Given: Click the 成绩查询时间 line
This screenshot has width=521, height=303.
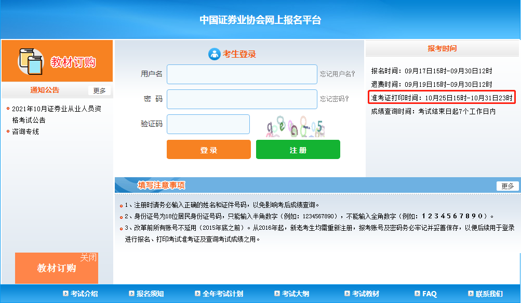Looking at the screenshot, I should [433, 111].
